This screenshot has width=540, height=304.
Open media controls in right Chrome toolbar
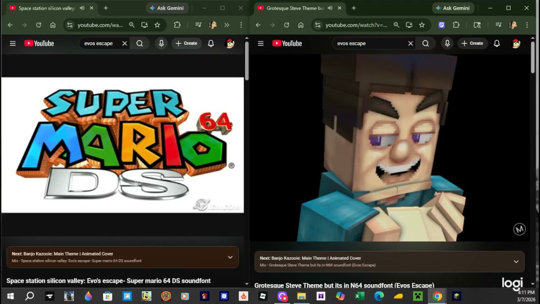pos(499,25)
